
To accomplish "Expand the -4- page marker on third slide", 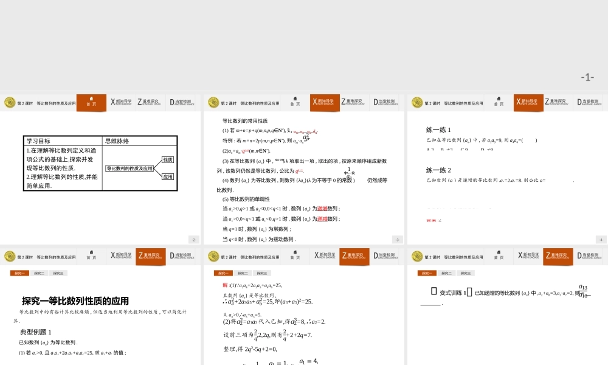I will pos(602,238).
